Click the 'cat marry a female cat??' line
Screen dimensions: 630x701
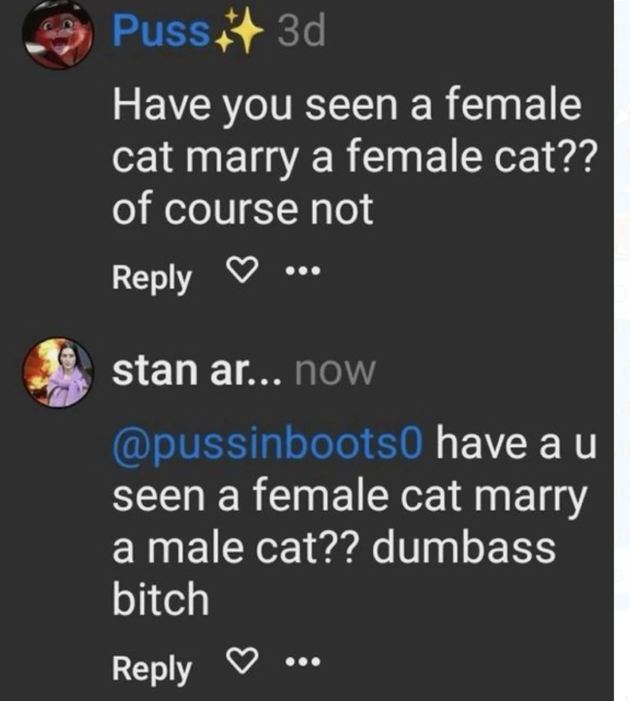tap(354, 157)
